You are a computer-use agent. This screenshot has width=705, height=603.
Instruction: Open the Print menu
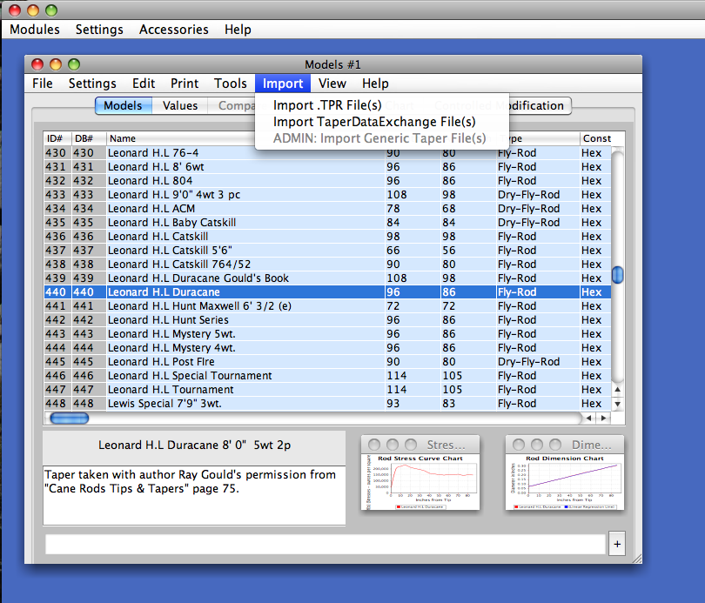[185, 84]
